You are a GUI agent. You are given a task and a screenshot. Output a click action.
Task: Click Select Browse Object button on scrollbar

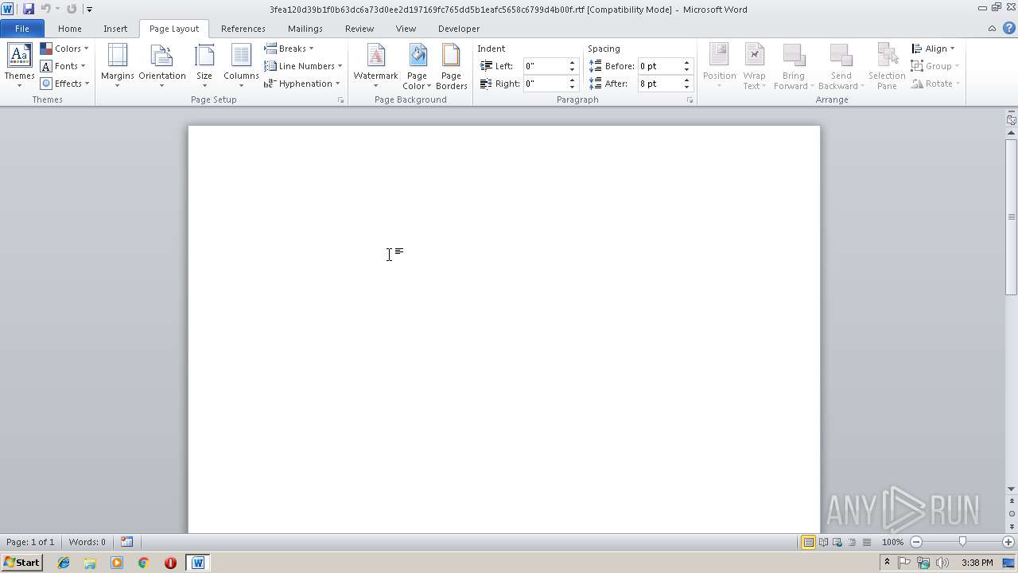tap(1012, 514)
